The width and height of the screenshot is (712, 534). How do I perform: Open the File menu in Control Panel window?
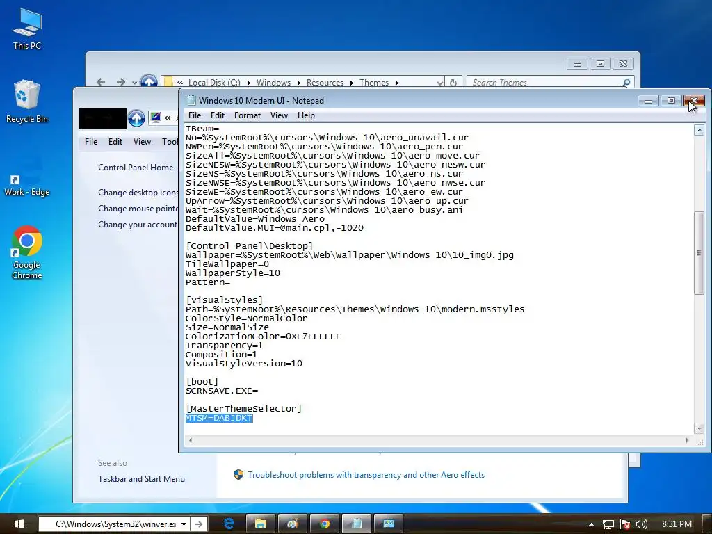coord(91,142)
